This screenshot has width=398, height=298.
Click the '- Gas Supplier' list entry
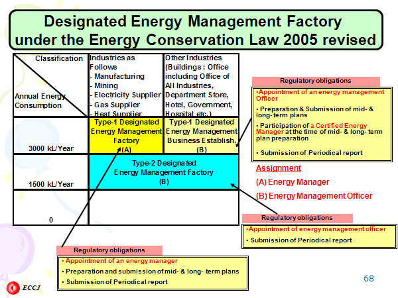point(115,105)
